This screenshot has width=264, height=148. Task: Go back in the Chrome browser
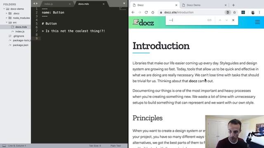133,12
